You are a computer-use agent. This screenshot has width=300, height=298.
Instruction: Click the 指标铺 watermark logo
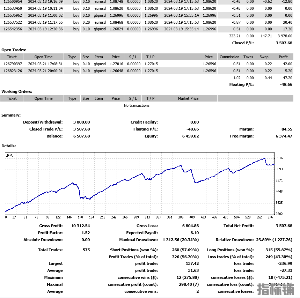275,289
